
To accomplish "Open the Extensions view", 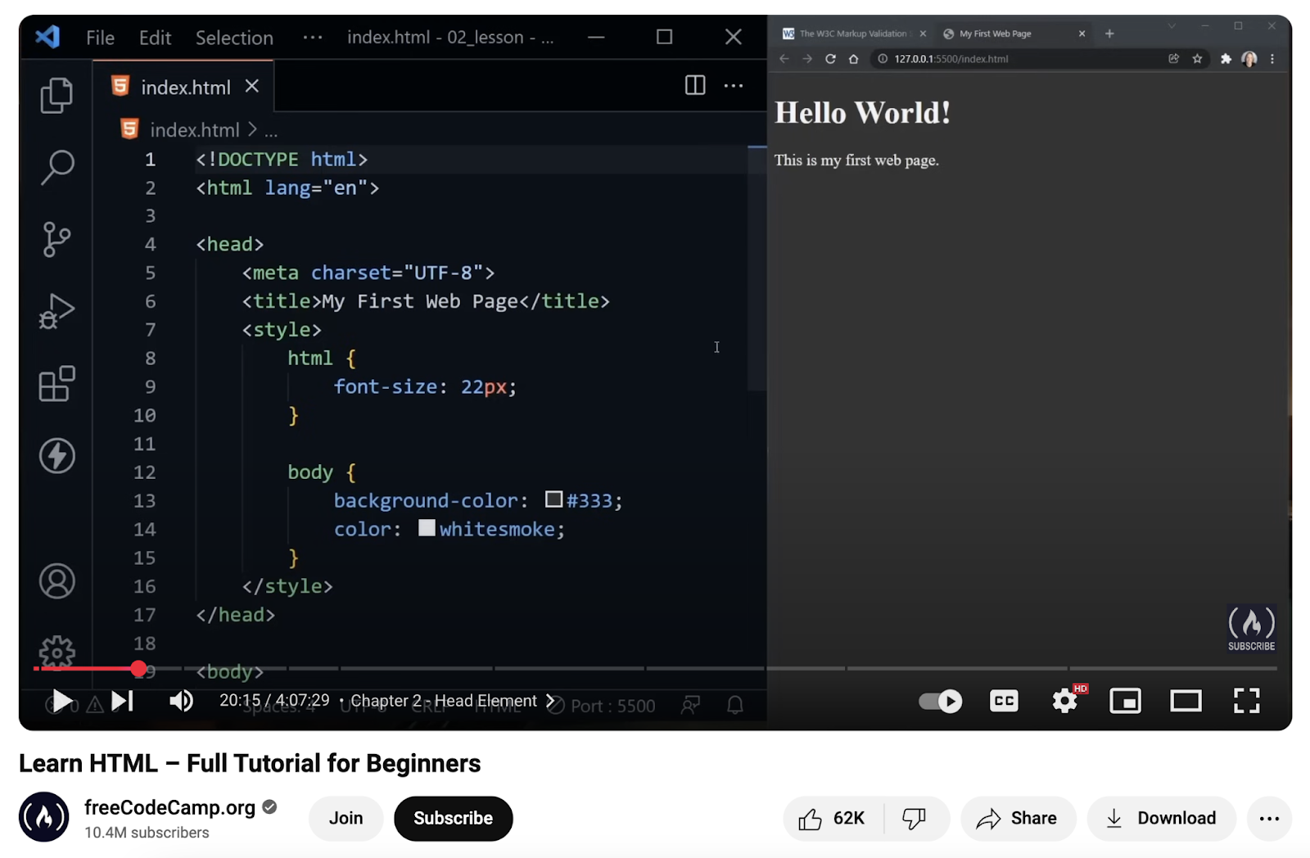I will 56,383.
